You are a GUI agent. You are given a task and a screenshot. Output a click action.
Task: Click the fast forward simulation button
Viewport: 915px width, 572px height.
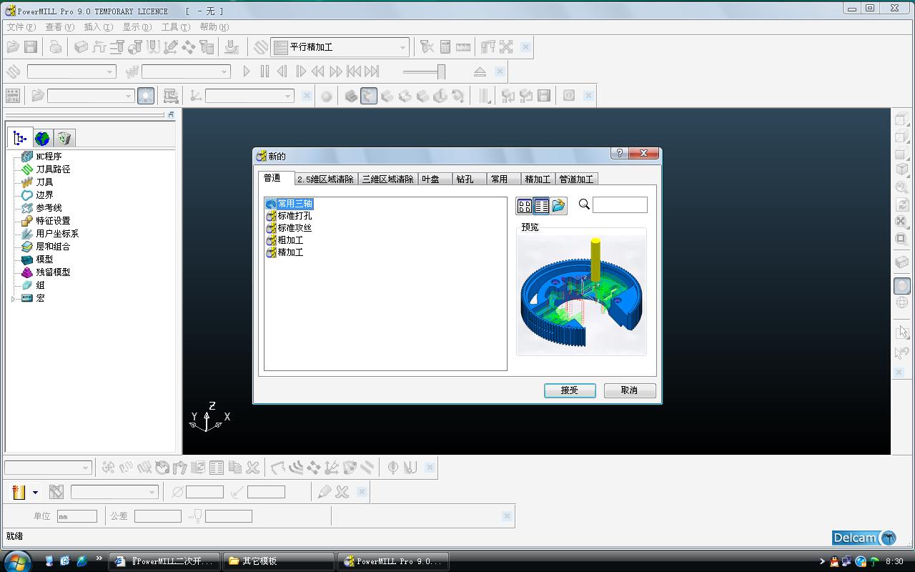pos(336,71)
